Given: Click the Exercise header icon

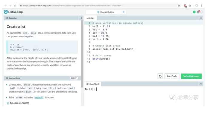Looking at the screenshot, I should click(7, 18).
